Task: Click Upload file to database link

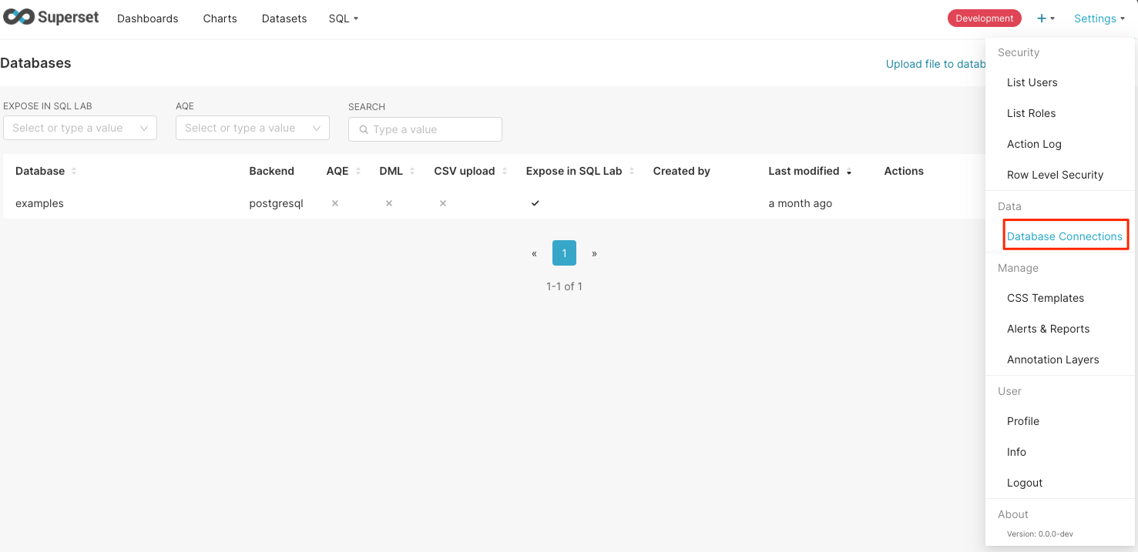Action: pos(935,64)
